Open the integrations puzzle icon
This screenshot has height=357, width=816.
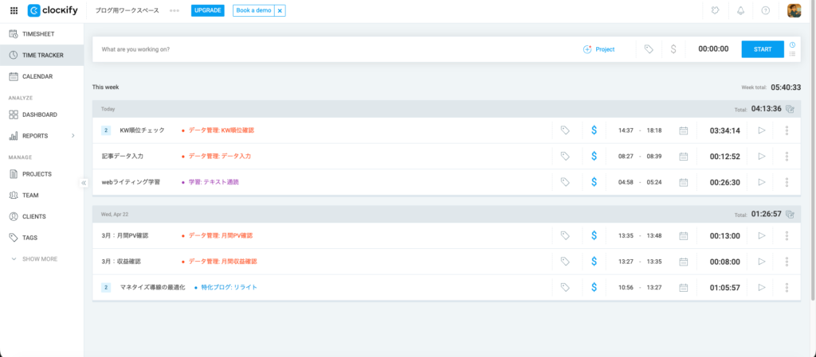pyautogui.click(x=716, y=10)
